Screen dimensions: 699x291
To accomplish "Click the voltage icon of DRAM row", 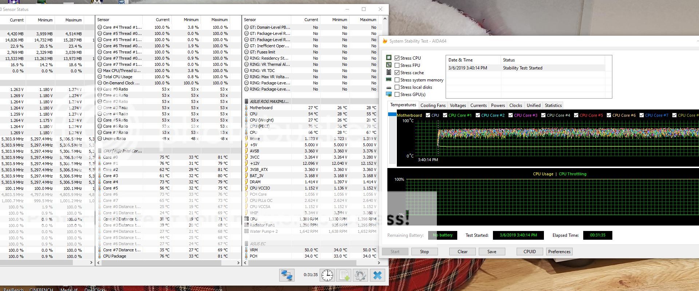I will coord(246,182).
